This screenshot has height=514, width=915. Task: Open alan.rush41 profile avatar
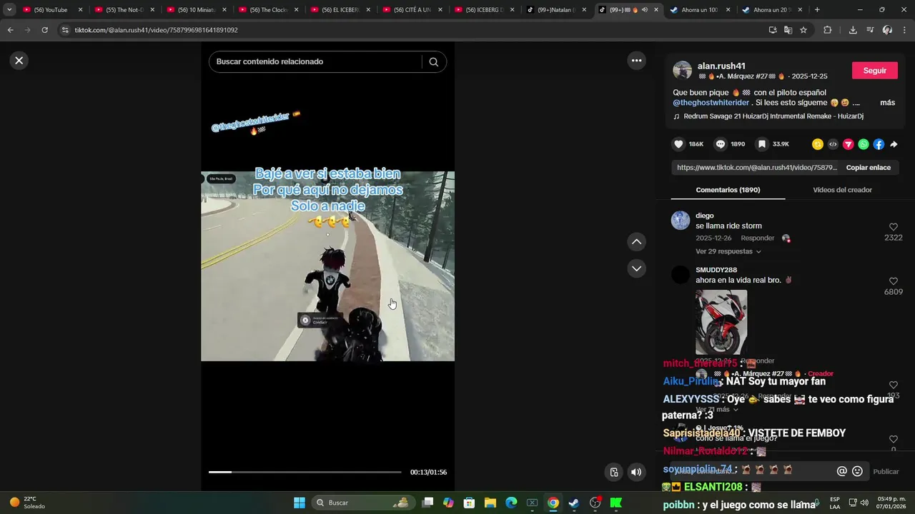pos(682,71)
